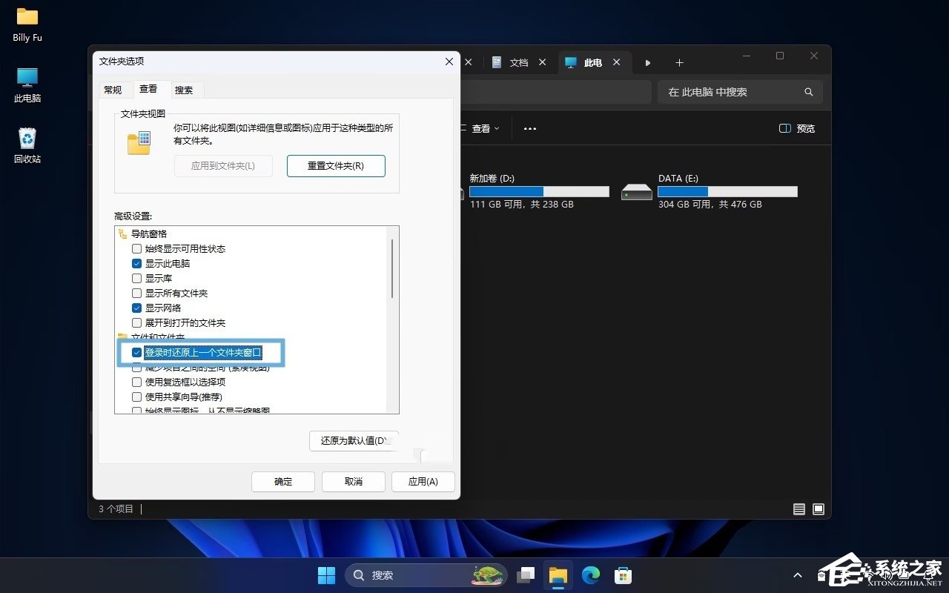Apply settings with the 应用(A) button
This screenshot has width=949, height=593.
(423, 481)
